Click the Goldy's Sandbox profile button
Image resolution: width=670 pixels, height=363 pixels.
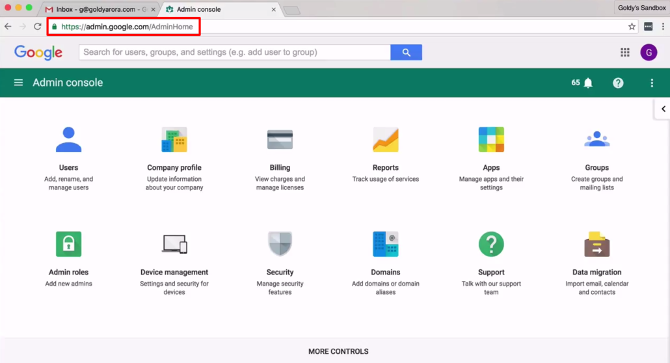[x=642, y=8]
